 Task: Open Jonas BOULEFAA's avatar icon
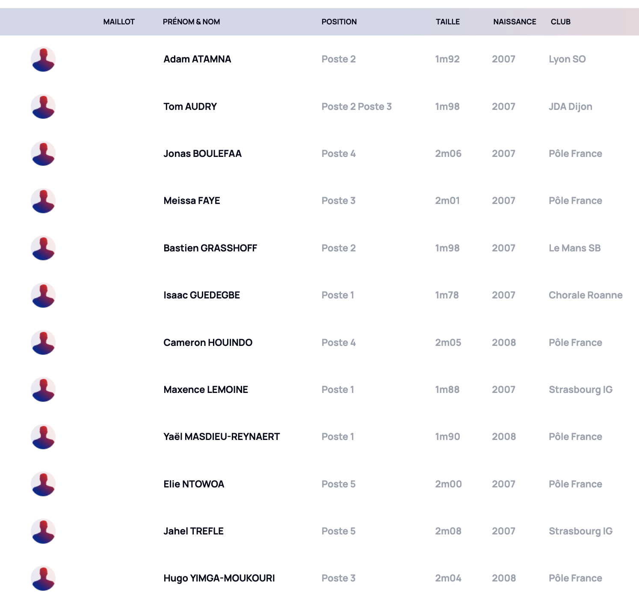tap(43, 153)
